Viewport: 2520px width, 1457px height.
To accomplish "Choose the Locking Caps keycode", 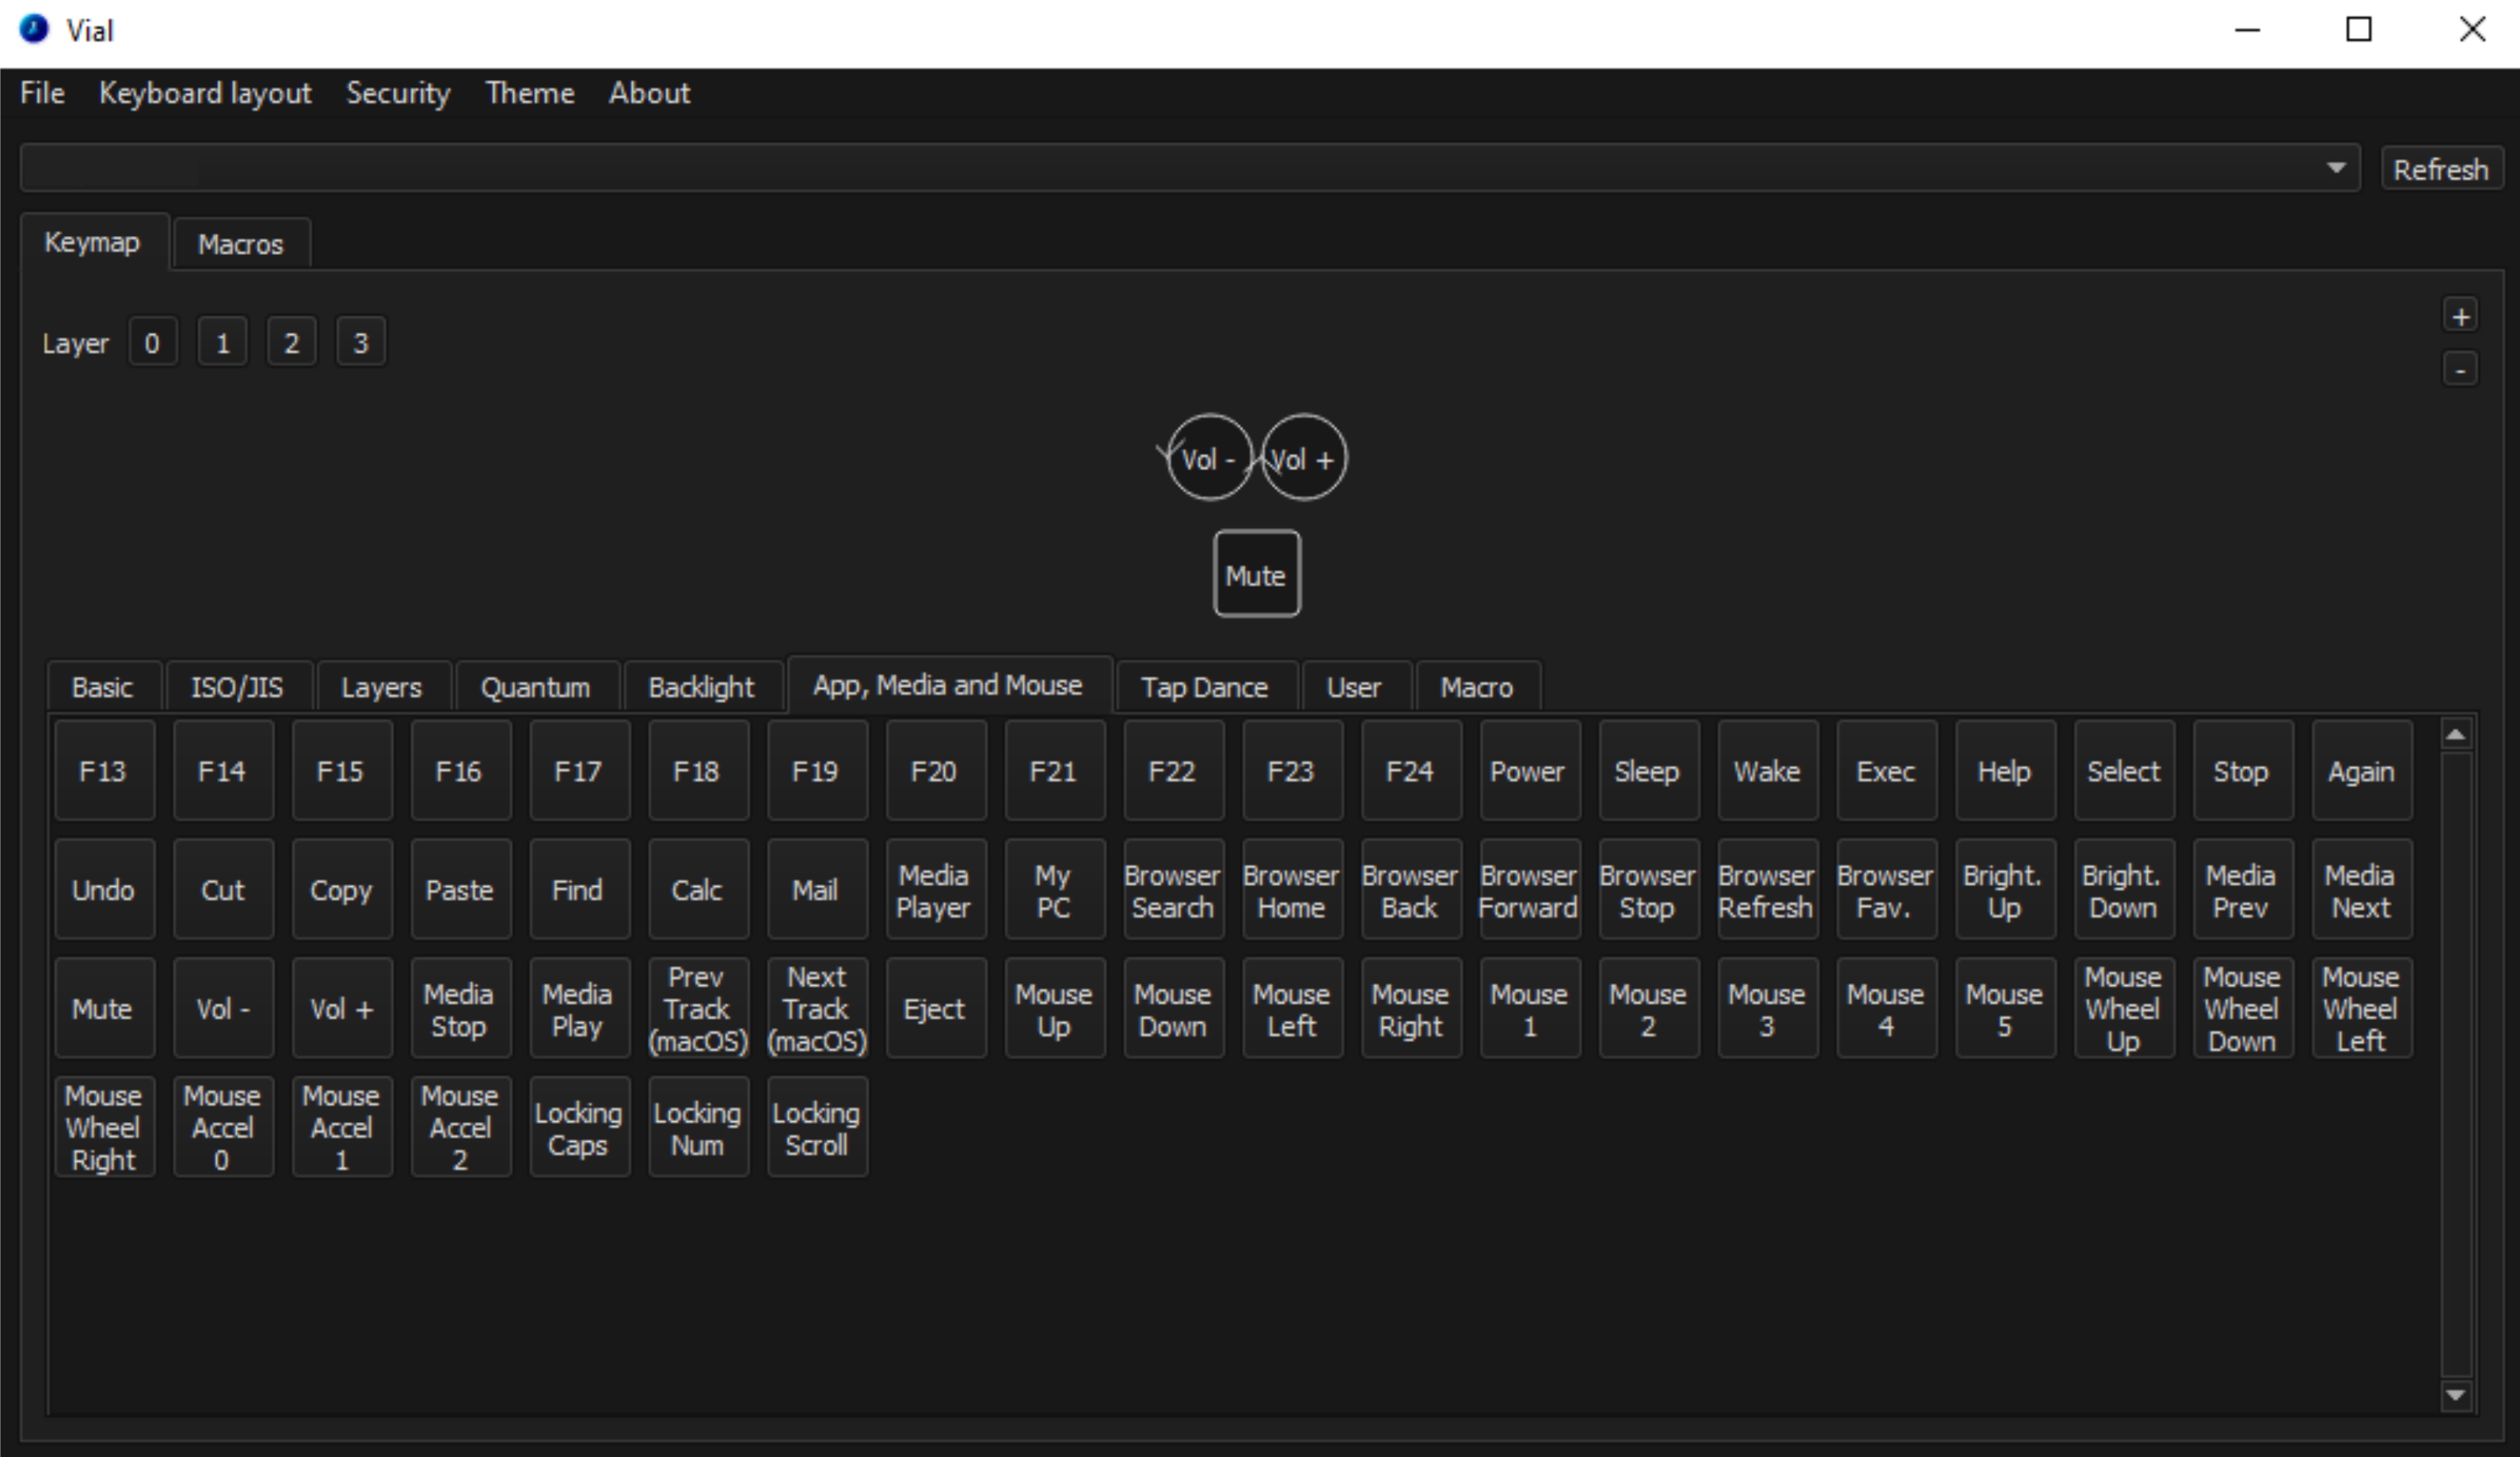I will (578, 1128).
